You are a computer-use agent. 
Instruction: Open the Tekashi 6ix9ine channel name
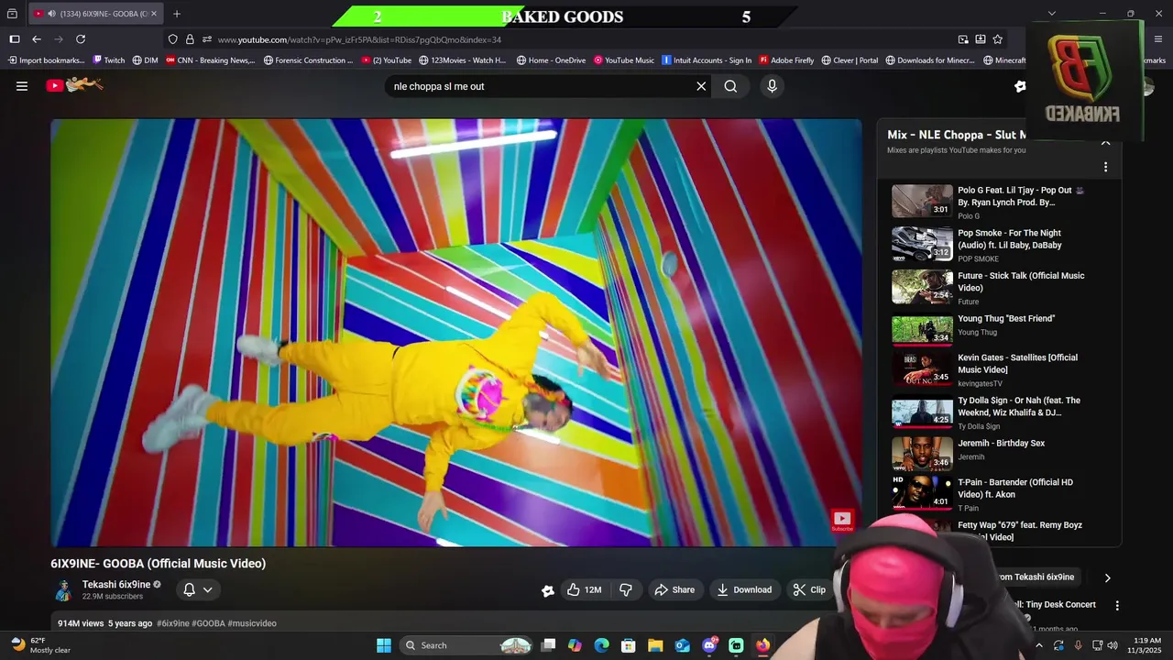coord(116,584)
